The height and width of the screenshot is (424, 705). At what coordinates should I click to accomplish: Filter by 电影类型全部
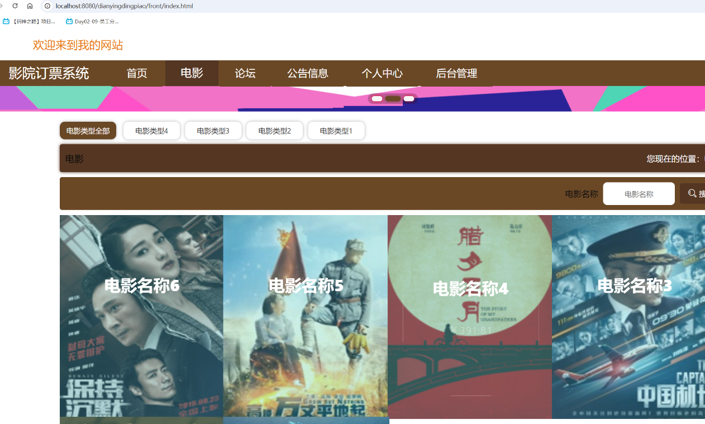[88, 131]
